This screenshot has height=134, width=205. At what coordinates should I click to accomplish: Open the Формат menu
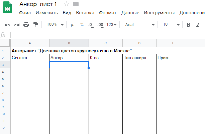tap(108, 13)
